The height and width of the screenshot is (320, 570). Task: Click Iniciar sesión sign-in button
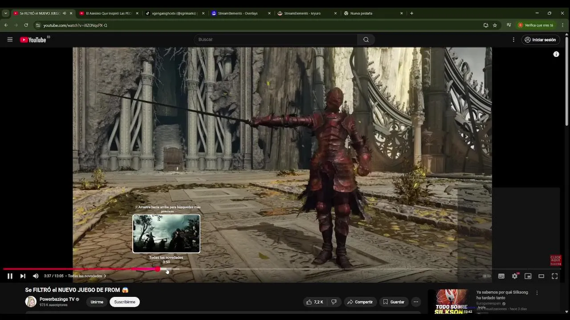[540, 40]
